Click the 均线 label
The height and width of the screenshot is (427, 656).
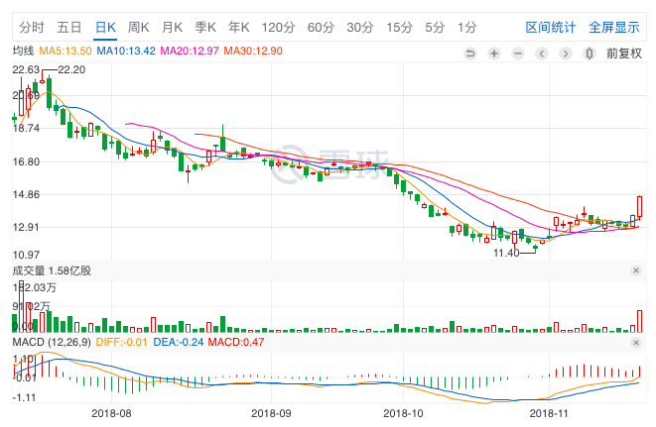tap(23, 51)
